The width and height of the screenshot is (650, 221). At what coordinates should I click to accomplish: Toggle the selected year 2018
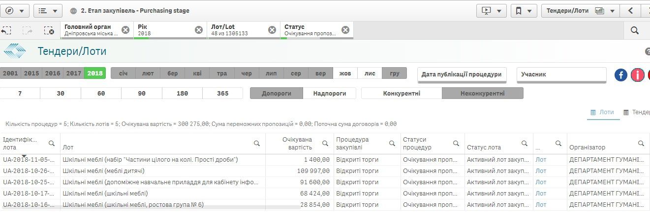[95, 73]
